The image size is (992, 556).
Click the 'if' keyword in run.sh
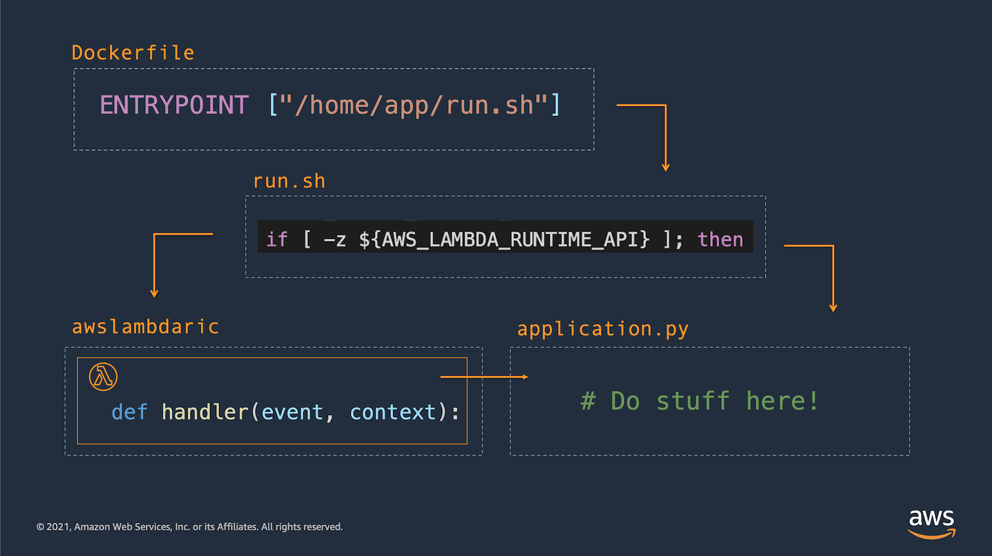click(x=277, y=240)
